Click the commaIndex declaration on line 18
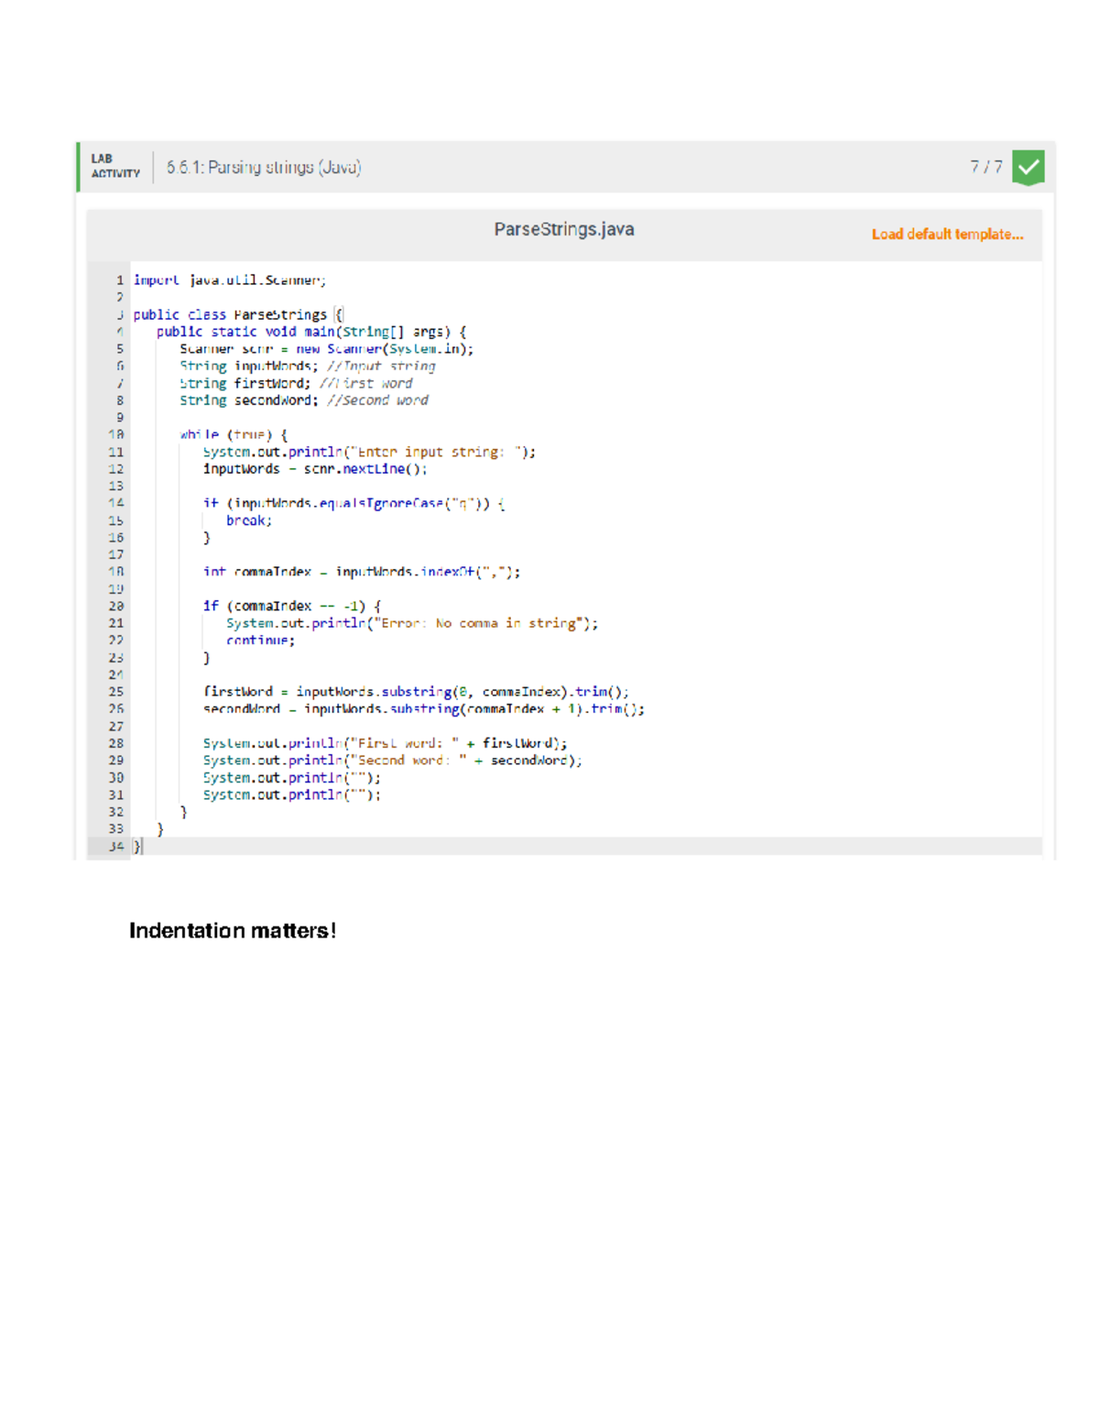The image size is (1099, 1423). coord(362,571)
